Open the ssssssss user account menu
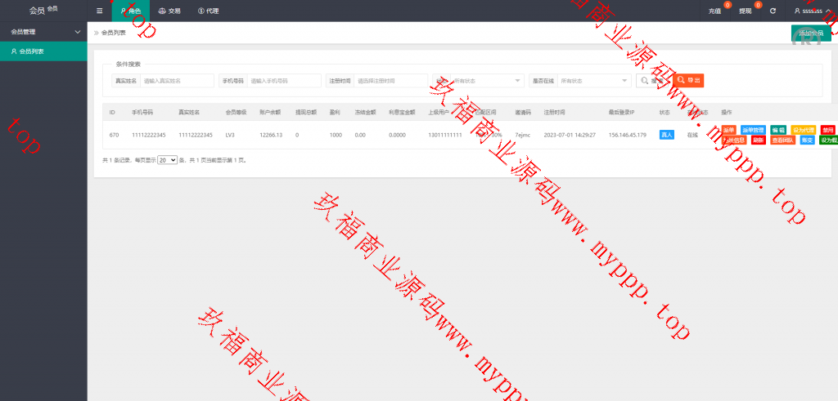The height and width of the screenshot is (401, 838). click(812, 11)
